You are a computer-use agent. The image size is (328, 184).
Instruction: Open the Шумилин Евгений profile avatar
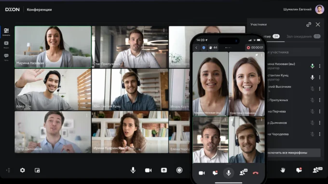point(320,10)
